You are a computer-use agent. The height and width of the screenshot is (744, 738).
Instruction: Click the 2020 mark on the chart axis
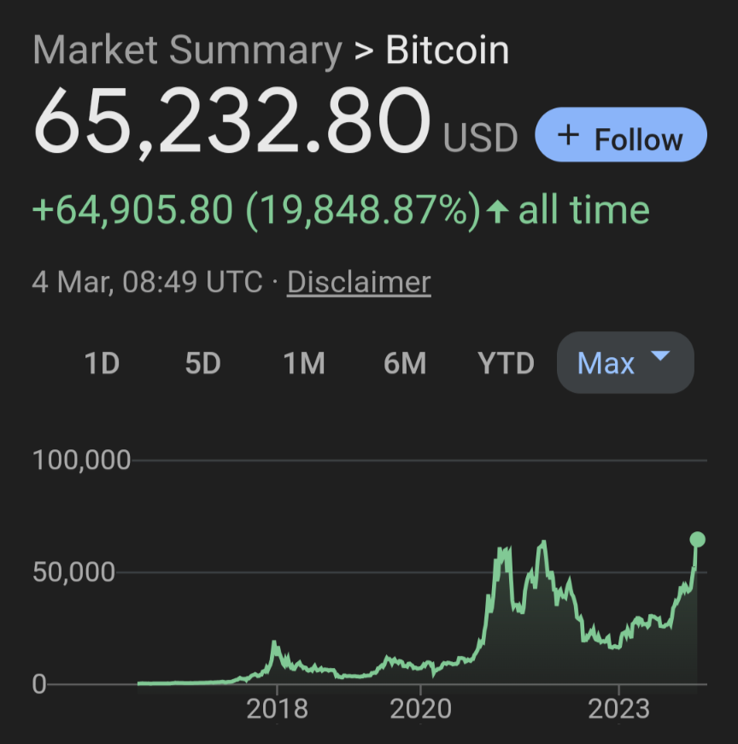[420, 709]
